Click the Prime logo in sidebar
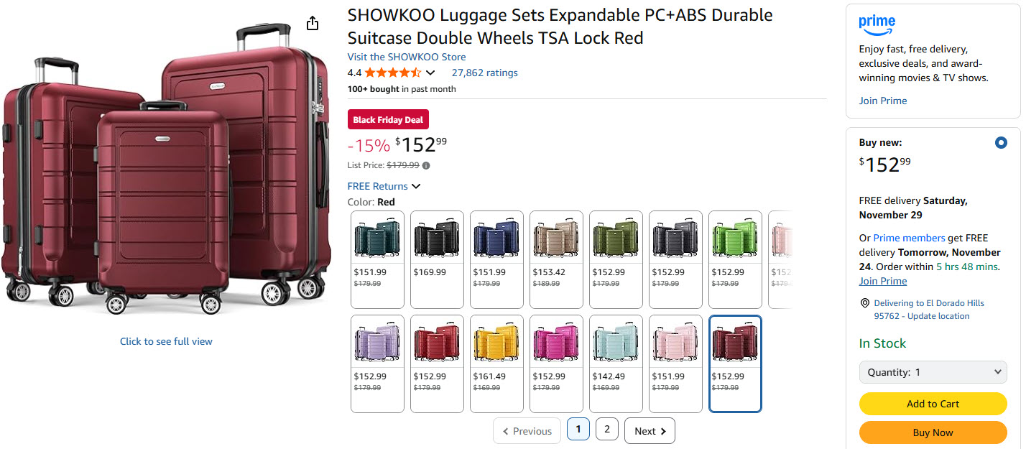This screenshot has height=449, width=1026. pos(877,25)
